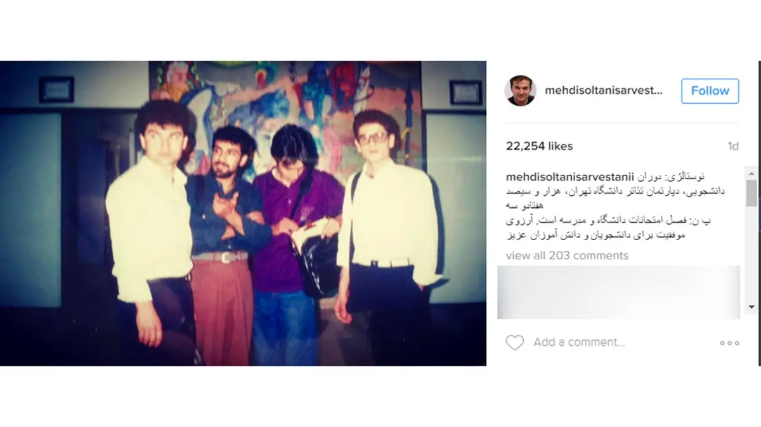Click the blurred comments area
761x427 pixels.
(x=618, y=292)
